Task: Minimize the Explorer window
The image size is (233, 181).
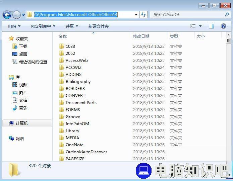Action: coord(203,6)
